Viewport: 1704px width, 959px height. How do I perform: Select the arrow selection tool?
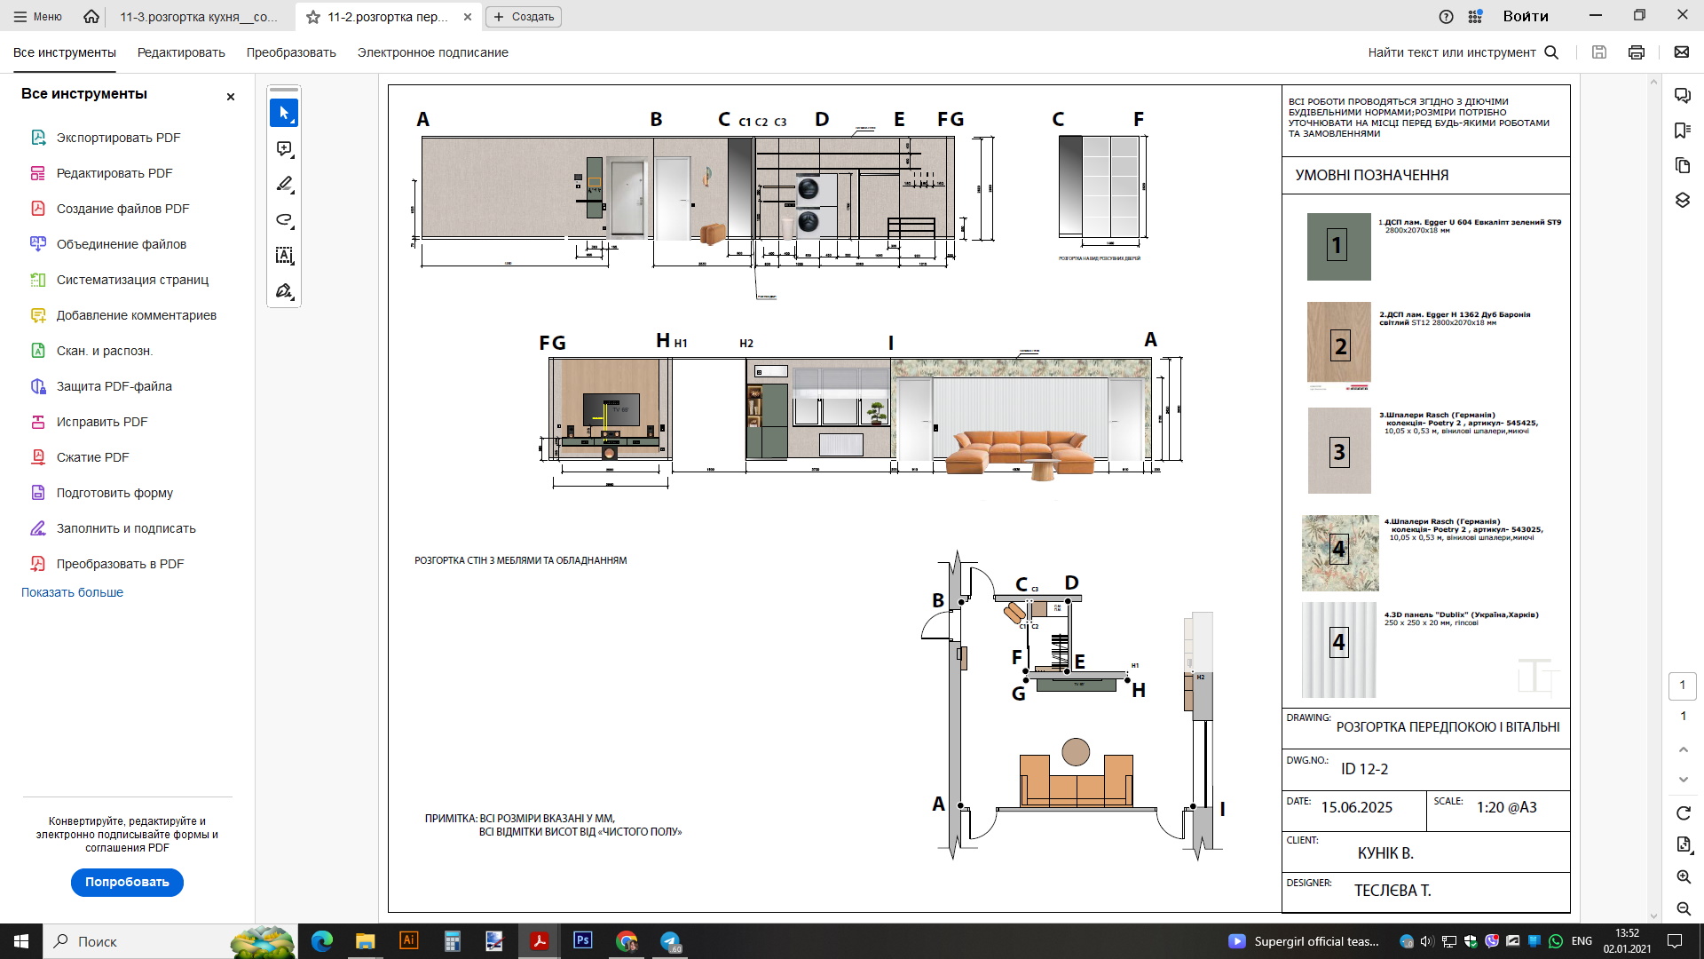(x=284, y=114)
